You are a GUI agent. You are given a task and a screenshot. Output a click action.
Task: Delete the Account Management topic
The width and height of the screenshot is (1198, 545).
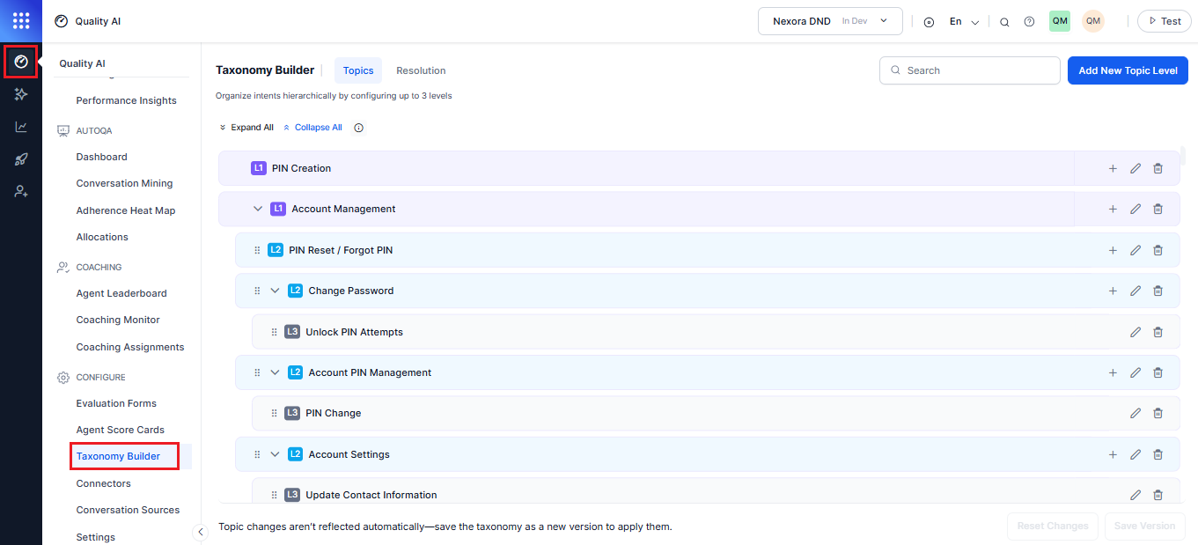[1158, 209]
